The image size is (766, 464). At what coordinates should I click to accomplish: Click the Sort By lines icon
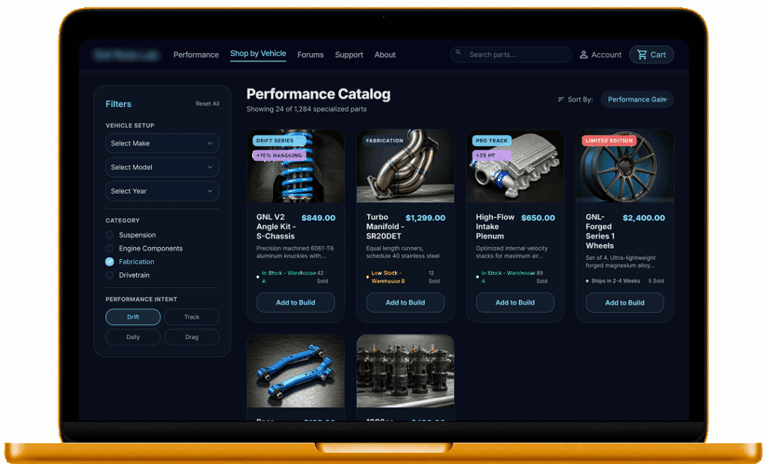click(561, 100)
